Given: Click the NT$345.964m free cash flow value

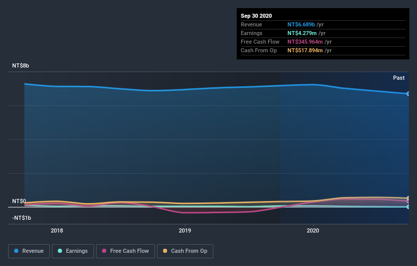Looking at the screenshot, I should (305, 42).
